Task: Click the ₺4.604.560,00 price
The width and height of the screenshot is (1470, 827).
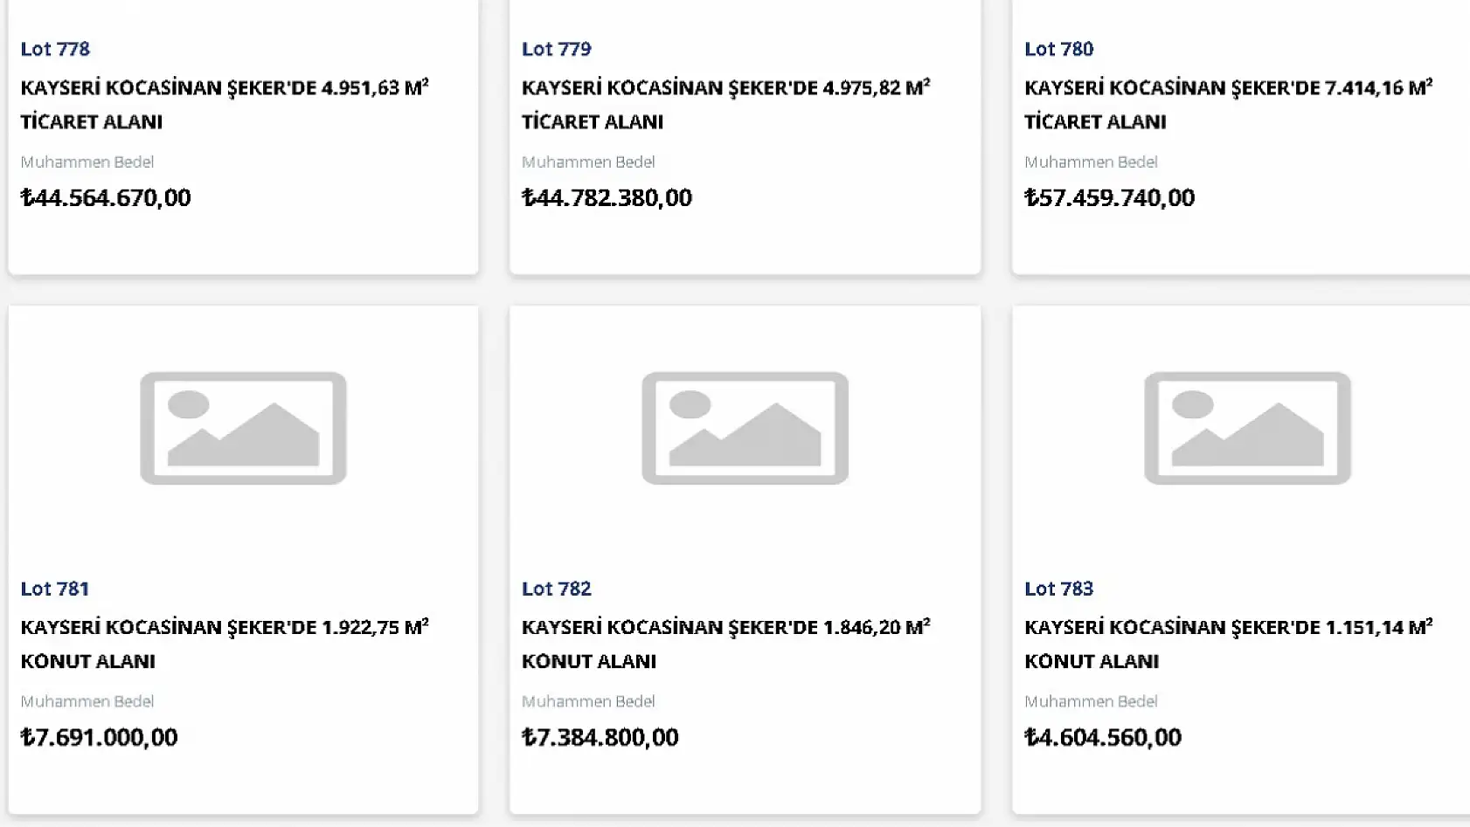Action: [x=1102, y=737]
